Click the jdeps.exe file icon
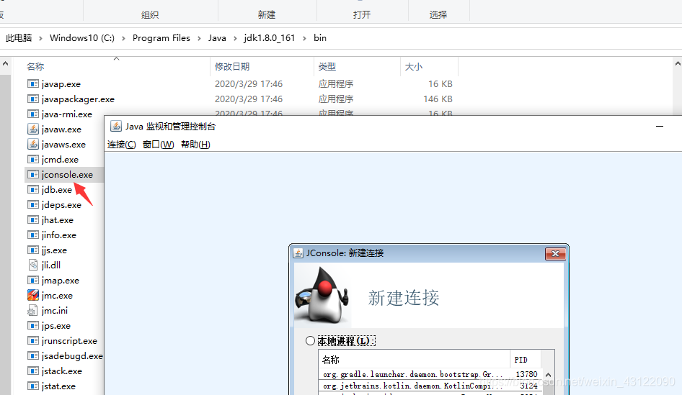Screen dimensions: 682x395 [x=32, y=204]
